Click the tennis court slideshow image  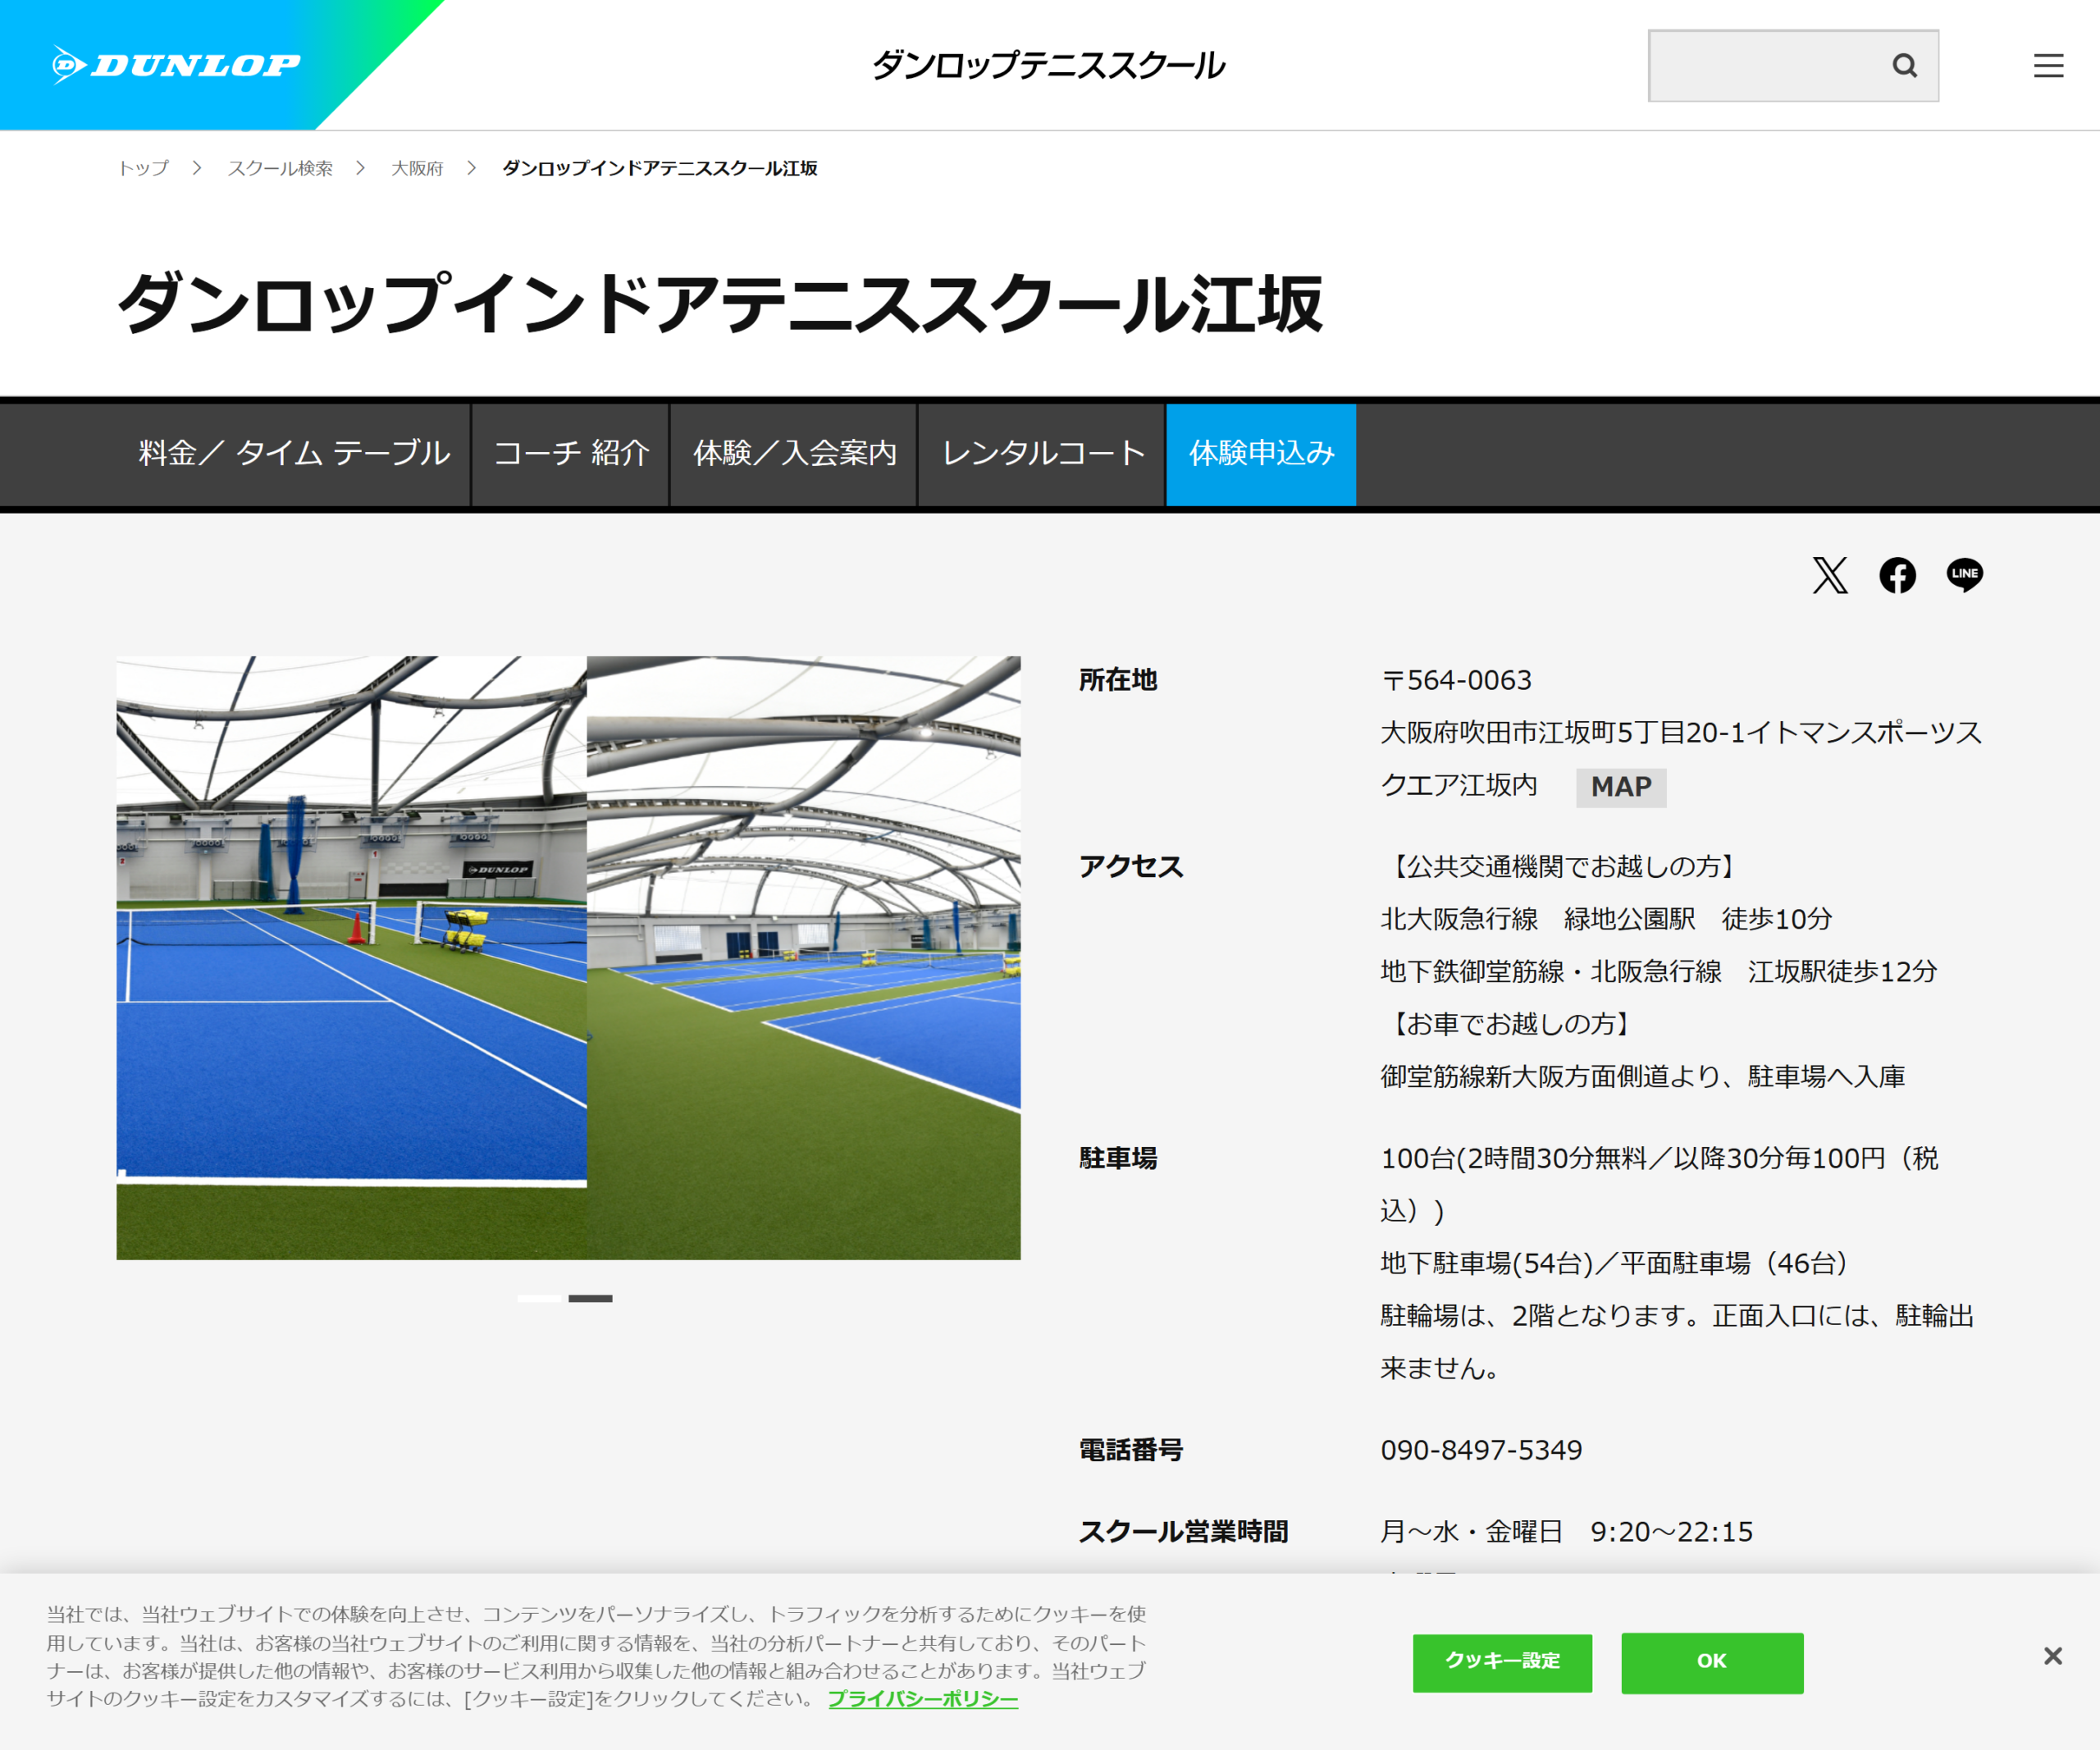pyautogui.click(x=568, y=957)
